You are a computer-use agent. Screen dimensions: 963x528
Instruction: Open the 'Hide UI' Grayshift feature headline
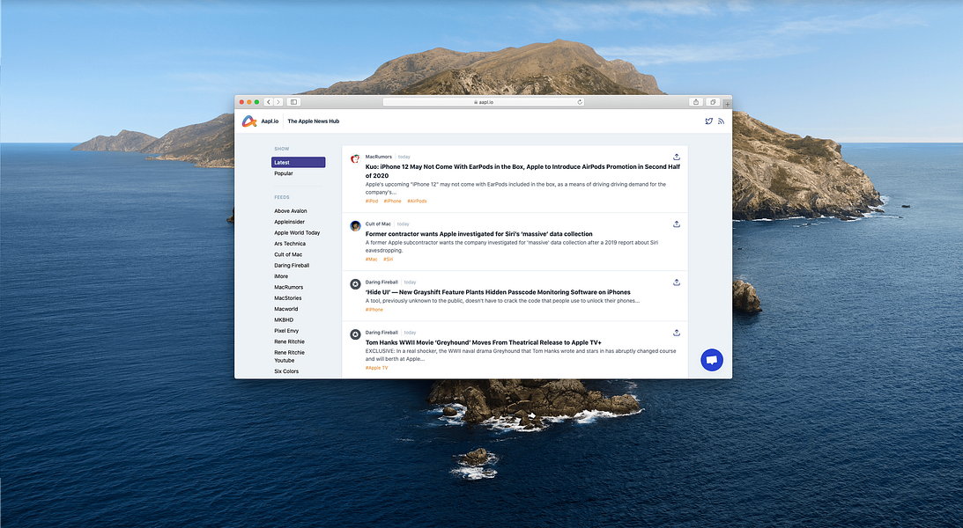pos(498,292)
